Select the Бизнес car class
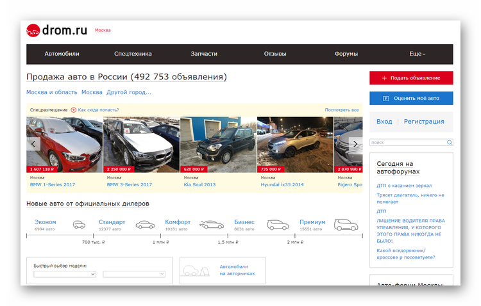481x306 pixels. pos(244,222)
